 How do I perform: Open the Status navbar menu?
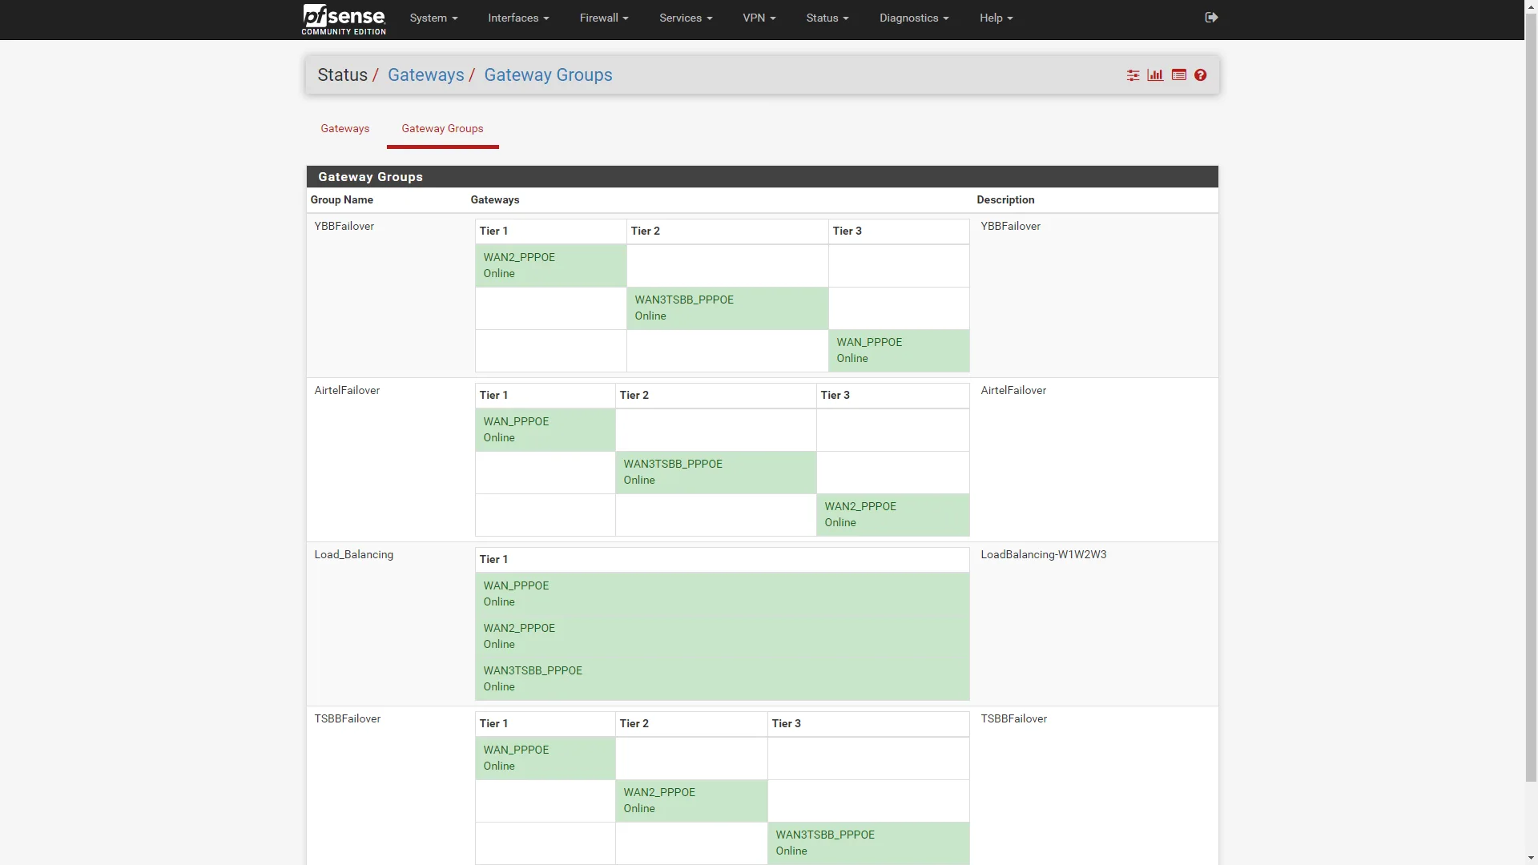827,18
